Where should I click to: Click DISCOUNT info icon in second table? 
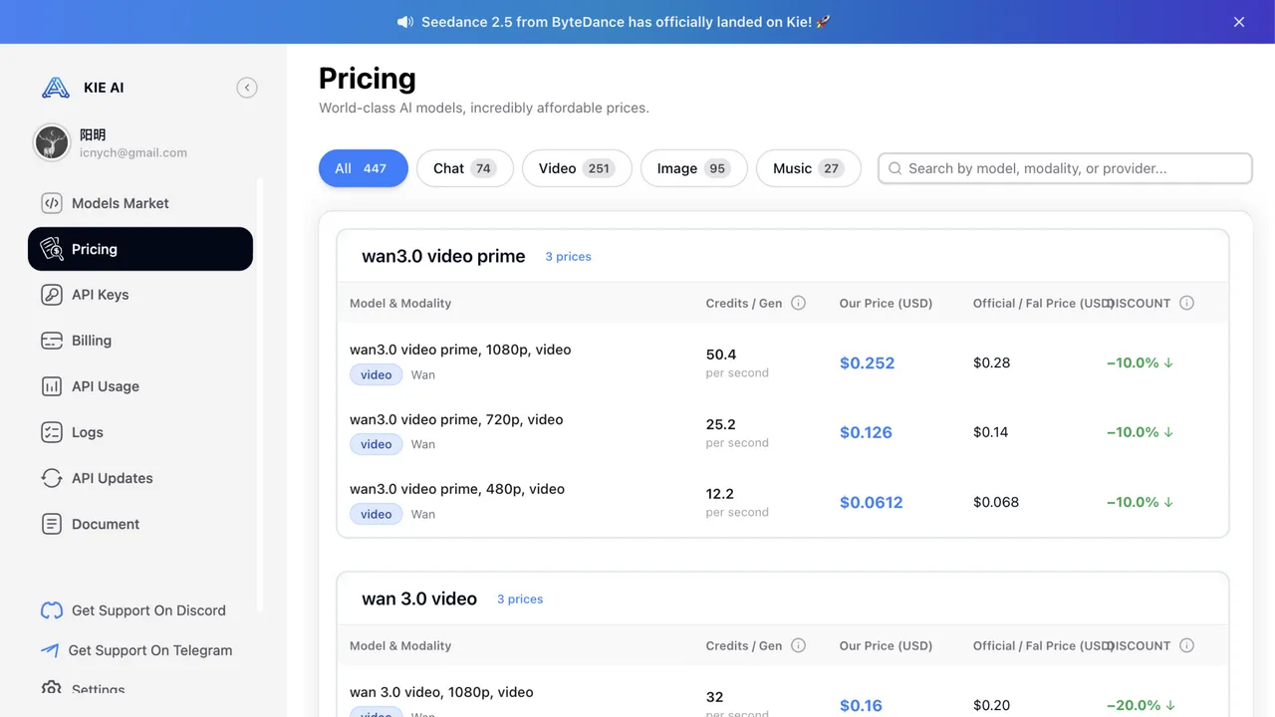click(1186, 645)
